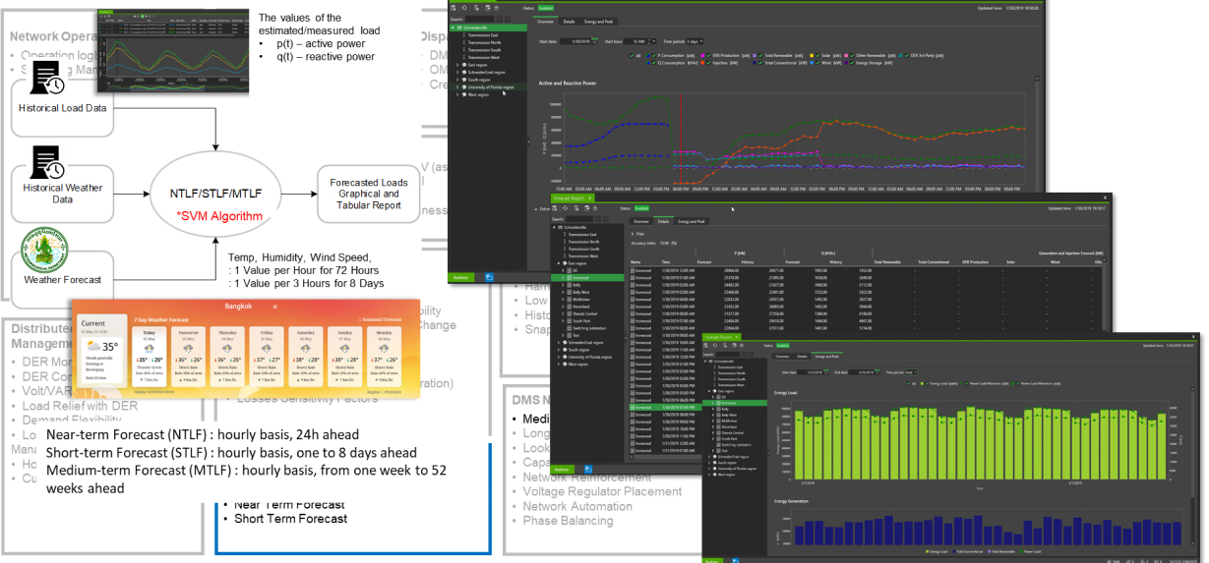Click End date field in bottom window
This screenshot has width=1209, height=563.
tap(863, 372)
